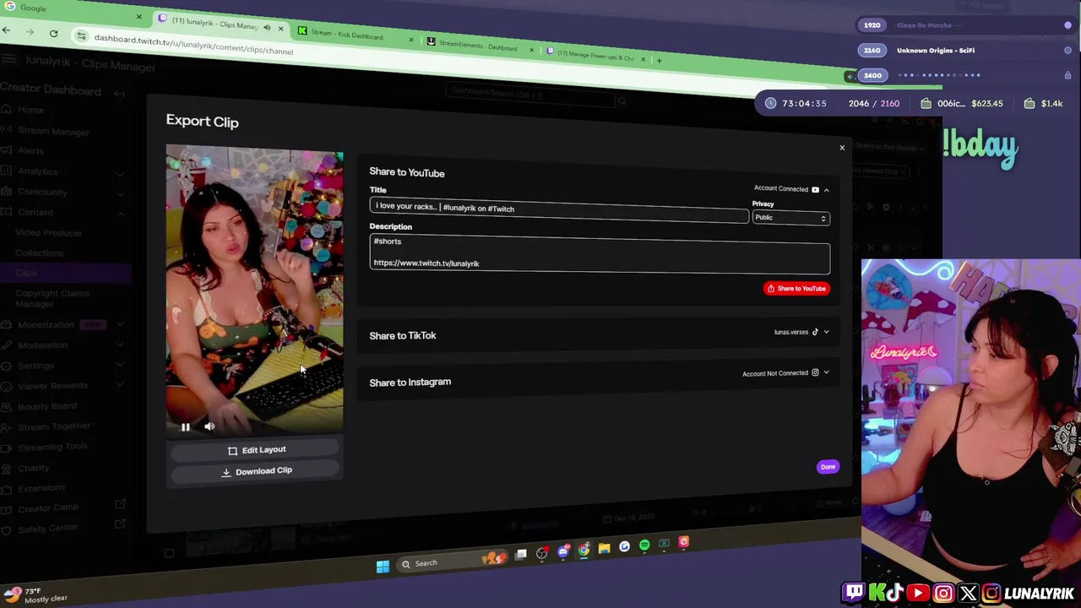
Task: Collapse the Creator Dashboard sidebar
Action: tap(119, 93)
